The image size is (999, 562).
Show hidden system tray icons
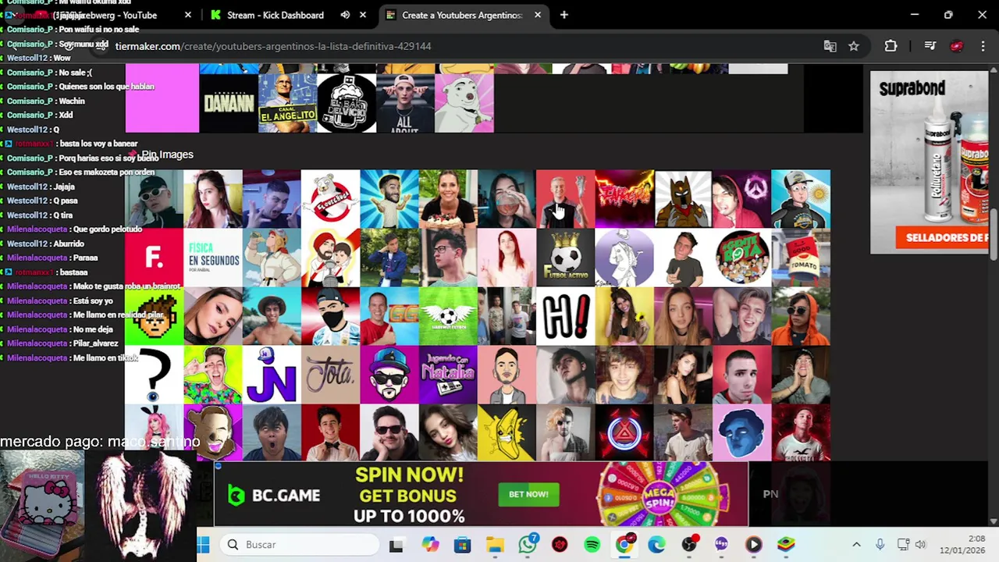tap(856, 545)
